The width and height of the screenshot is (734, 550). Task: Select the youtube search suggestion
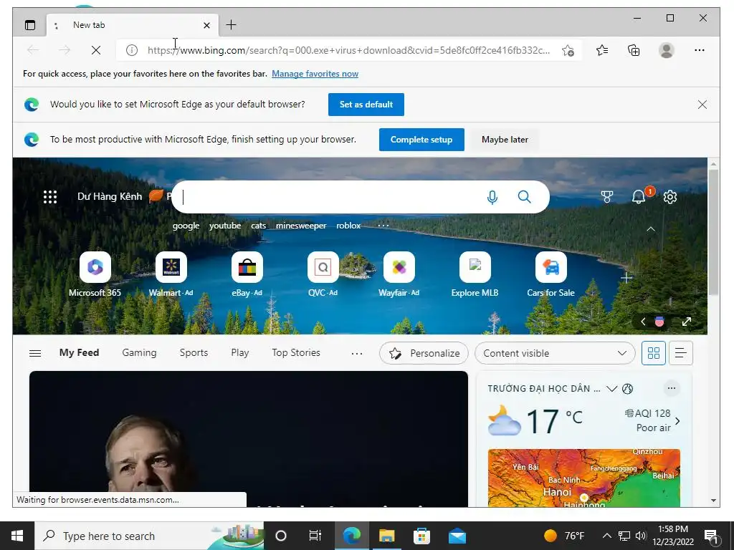pyautogui.click(x=225, y=226)
